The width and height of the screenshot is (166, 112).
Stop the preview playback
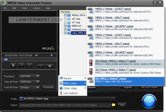point(29,65)
